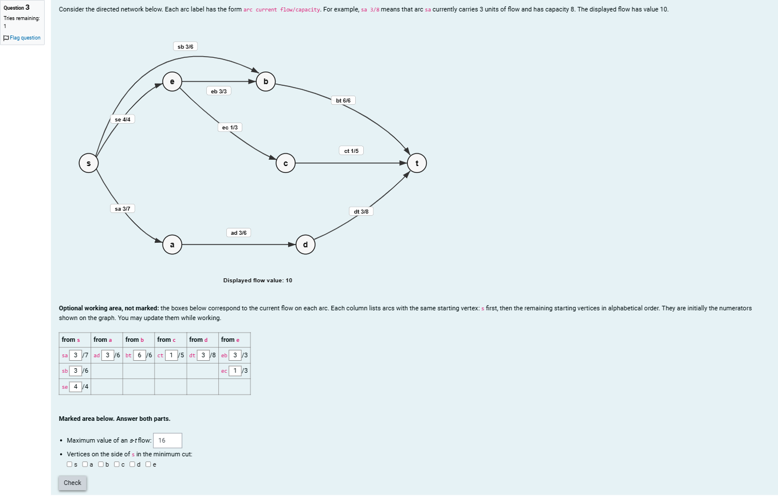Screen dimensions: 778x501
Task: Click 'Optional working area, not marked:' text
Action: point(109,308)
